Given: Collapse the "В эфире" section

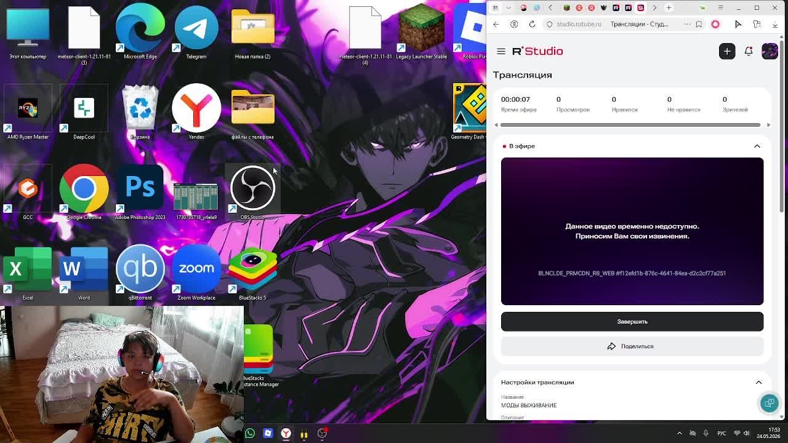Looking at the screenshot, I should point(757,146).
